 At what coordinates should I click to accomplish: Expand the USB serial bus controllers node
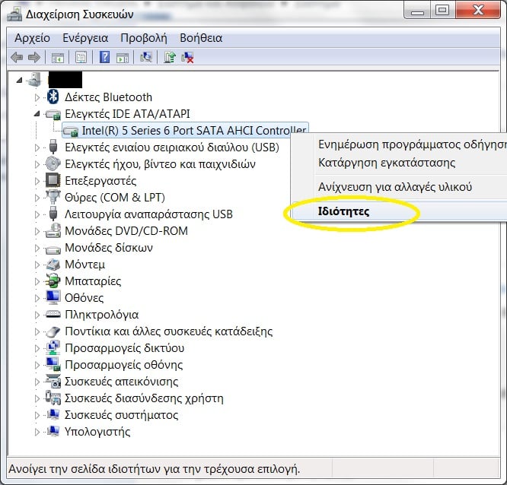pos(37,147)
